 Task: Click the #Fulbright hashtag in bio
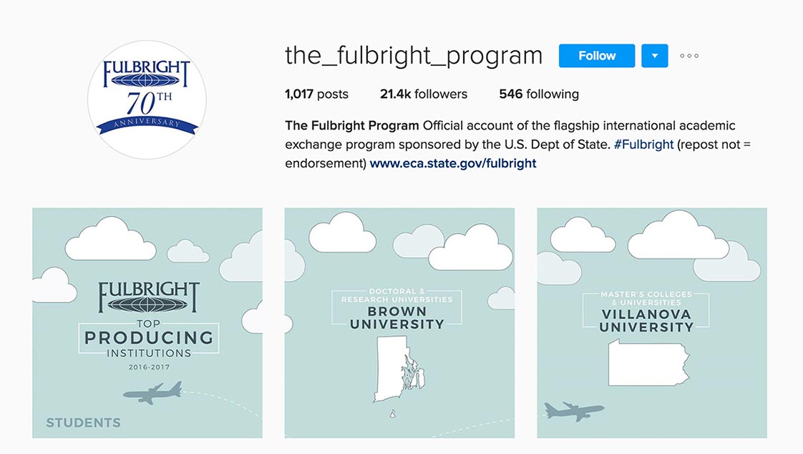pyautogui.click(x=643, y=144)
